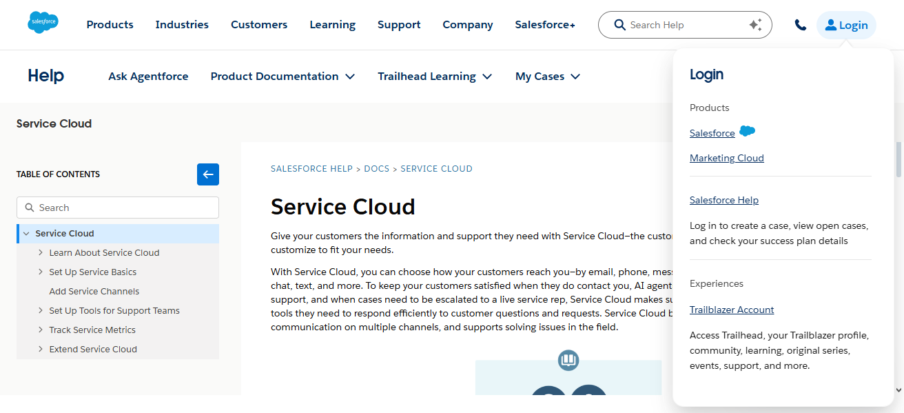Collapse table of contents with arrow button
The width and height of the screenshot is (904, 413).
pos(208,174)
